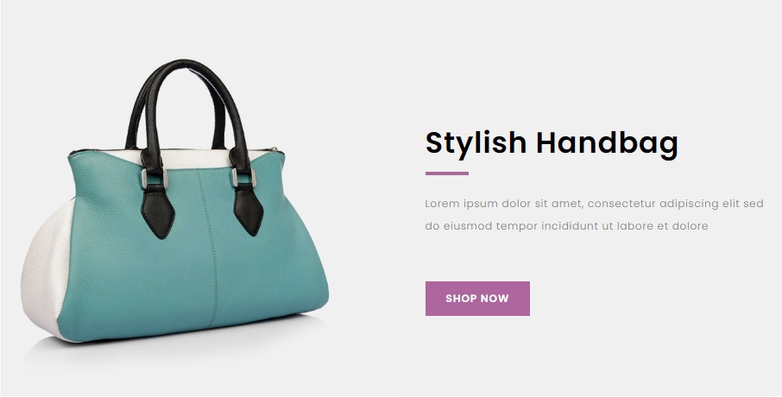
Task: Click the right black leather tab
Action: pos(249,211)
